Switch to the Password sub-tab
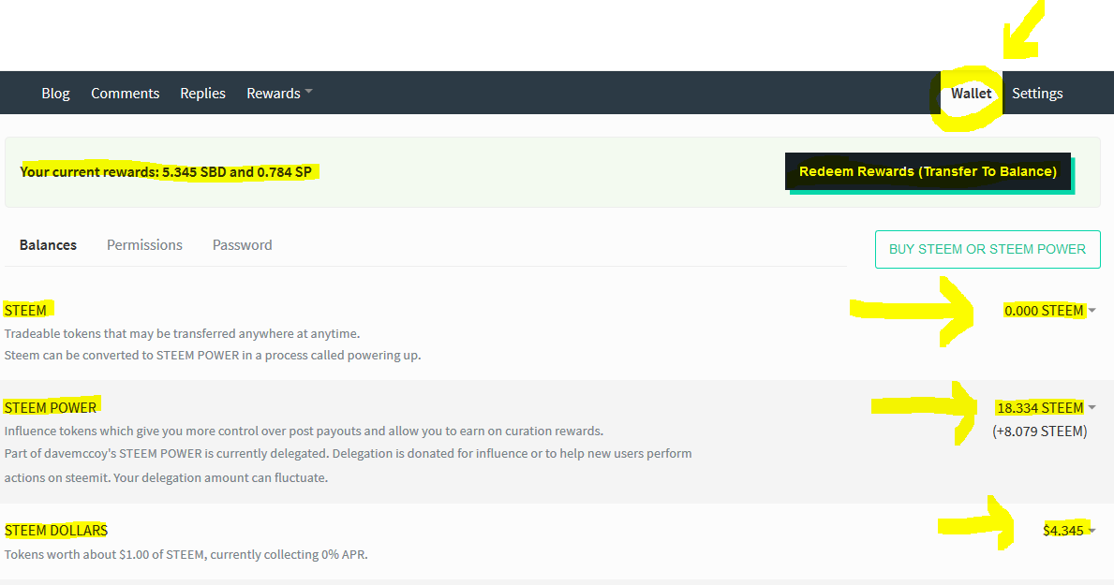The image size is (1114, 585). (x=243, y=245)
